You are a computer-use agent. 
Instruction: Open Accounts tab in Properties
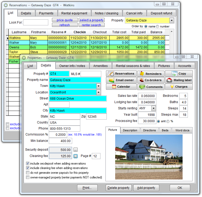pyautogui.click(x=184, y=66)
